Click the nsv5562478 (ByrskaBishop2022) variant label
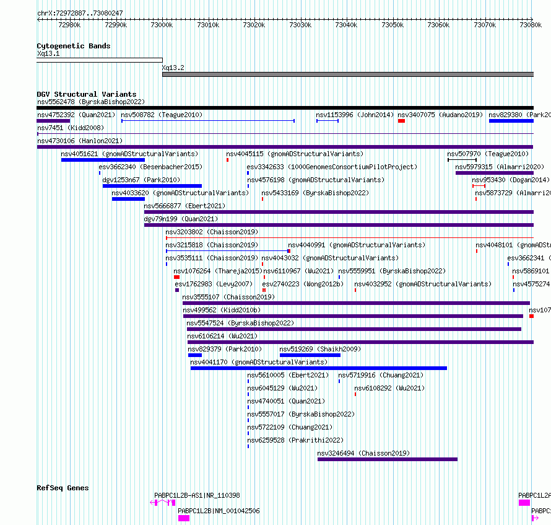 click(90, 102)
